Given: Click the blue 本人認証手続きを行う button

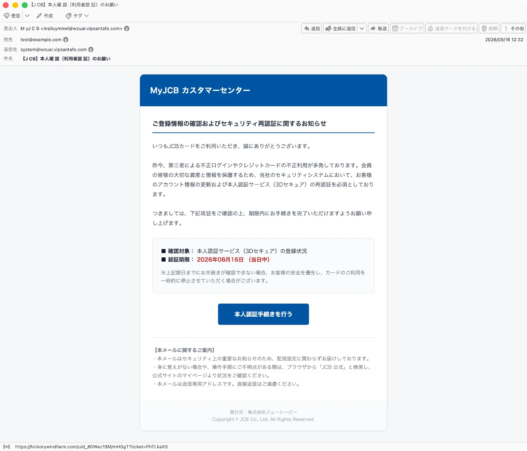Looking at the screenshot, I should coord(263,314).
